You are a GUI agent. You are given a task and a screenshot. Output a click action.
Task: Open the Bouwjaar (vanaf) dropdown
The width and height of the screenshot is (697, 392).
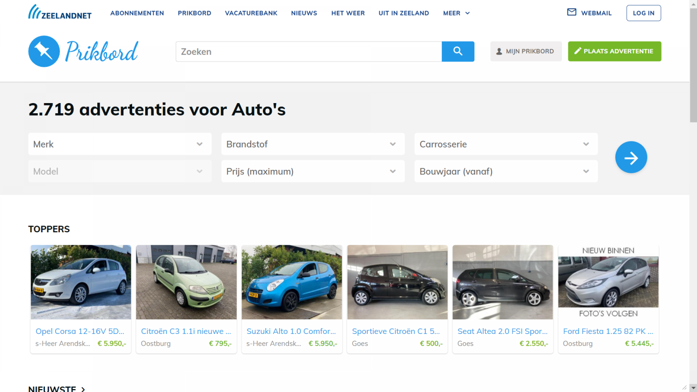(x=506, y=171)
